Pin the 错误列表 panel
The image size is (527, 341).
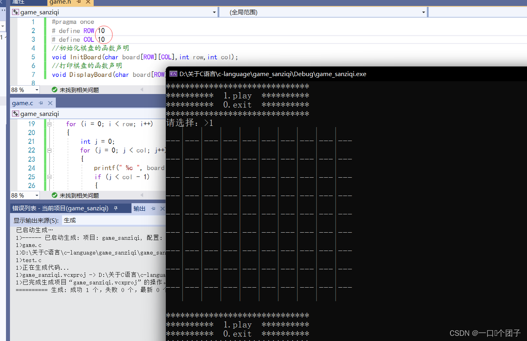pyautogui.click(x=116, y=208)
